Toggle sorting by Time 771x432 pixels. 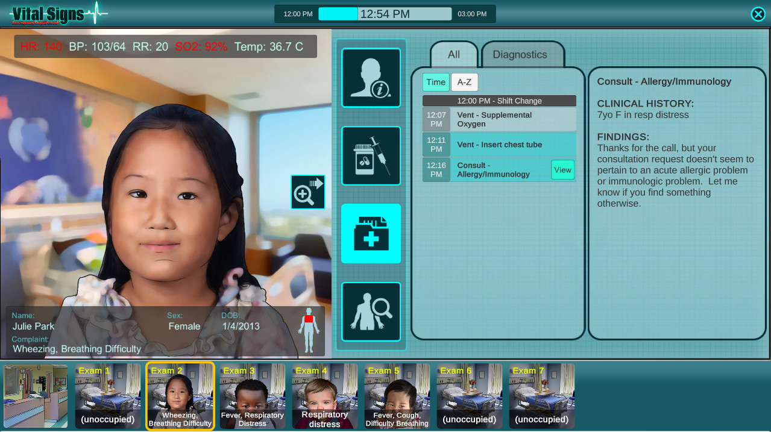pyautogui.click(x=435, y=82)
